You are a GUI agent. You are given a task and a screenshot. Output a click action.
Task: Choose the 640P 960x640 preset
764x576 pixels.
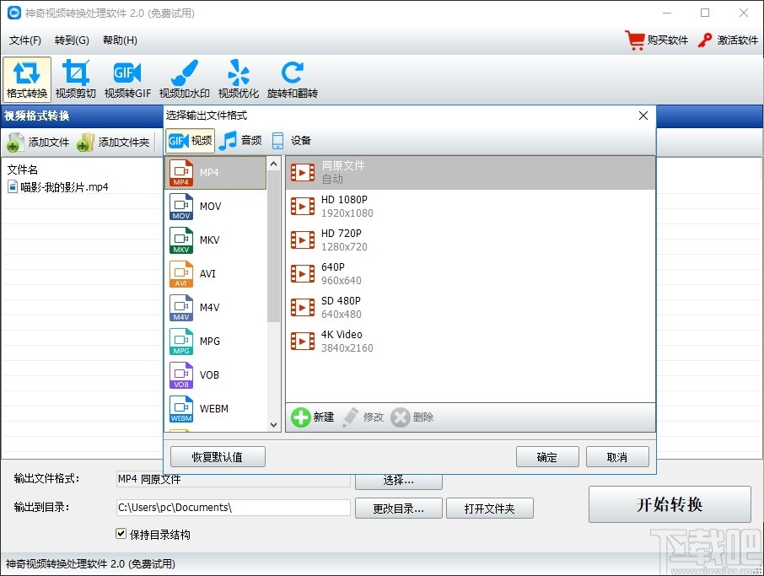(471, 273)
